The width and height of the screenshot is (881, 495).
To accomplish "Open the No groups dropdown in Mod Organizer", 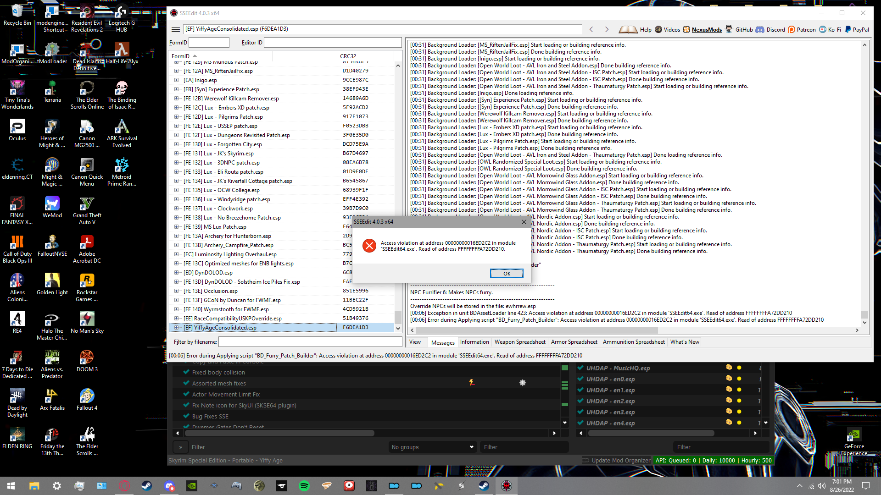I will (432, 447).
